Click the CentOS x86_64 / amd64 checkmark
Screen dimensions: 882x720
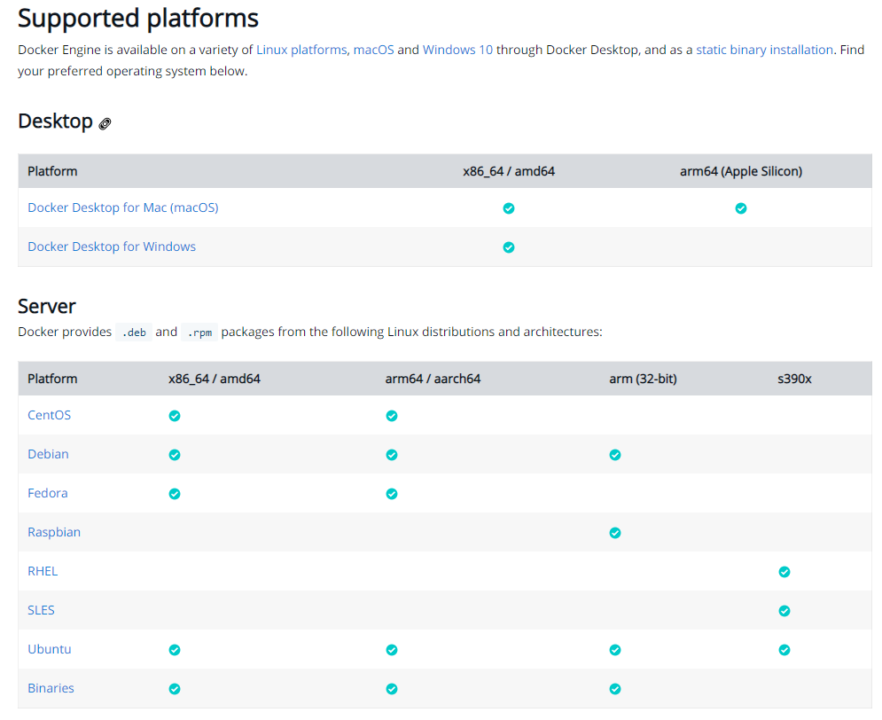coord(175,416)
